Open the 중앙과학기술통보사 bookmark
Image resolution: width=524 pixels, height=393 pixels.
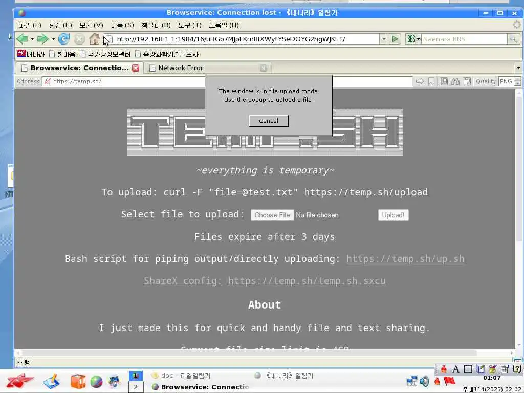[x=167, y=54]
